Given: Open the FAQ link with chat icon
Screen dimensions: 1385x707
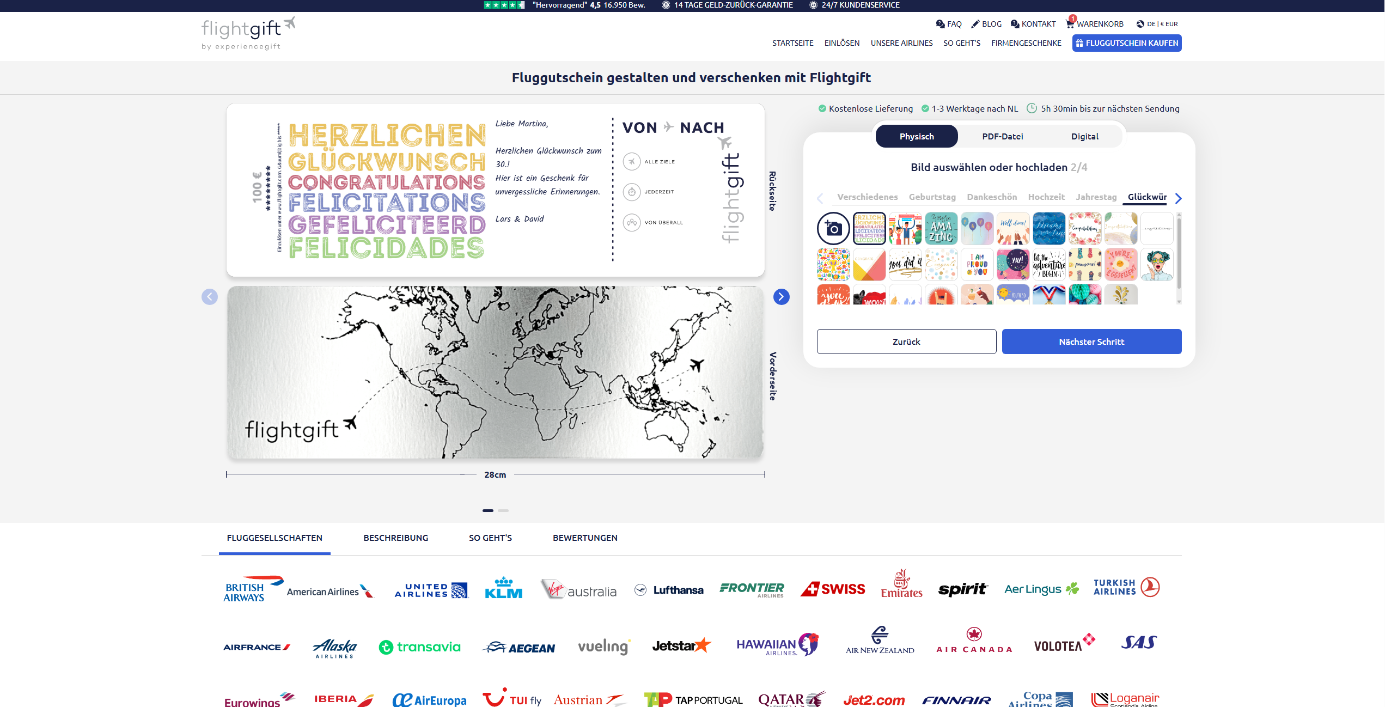Looking at the screenshot, I should pyautogui.click(x=949, y=24).
